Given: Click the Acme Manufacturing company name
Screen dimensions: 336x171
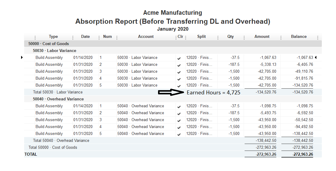Looking at the screenshot, I should [x=173, y=13].
